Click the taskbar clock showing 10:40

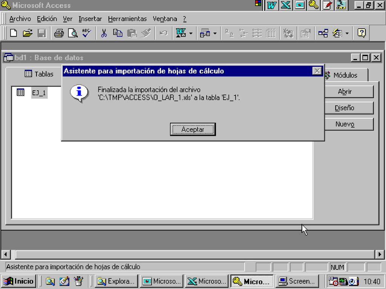[x=372, y=281]
